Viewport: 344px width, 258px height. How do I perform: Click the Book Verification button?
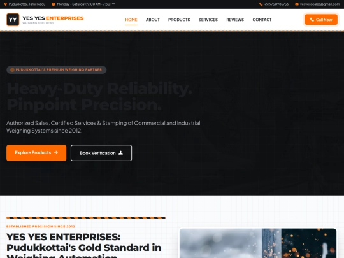[101, 153]
